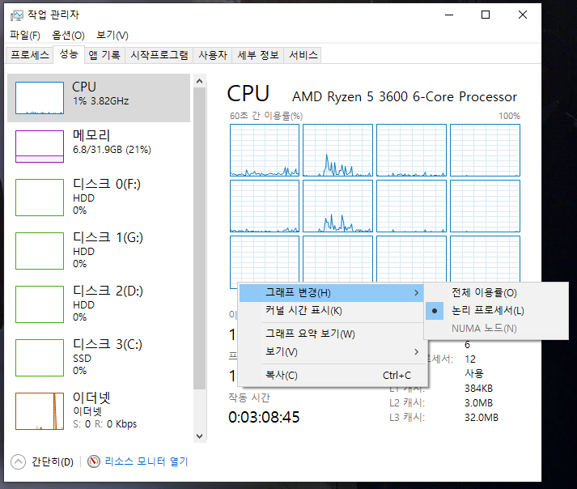Click the sidebar vertical scrollbar thumb
The height and width of the screenshot is (489, 577).
pos(199,238)
